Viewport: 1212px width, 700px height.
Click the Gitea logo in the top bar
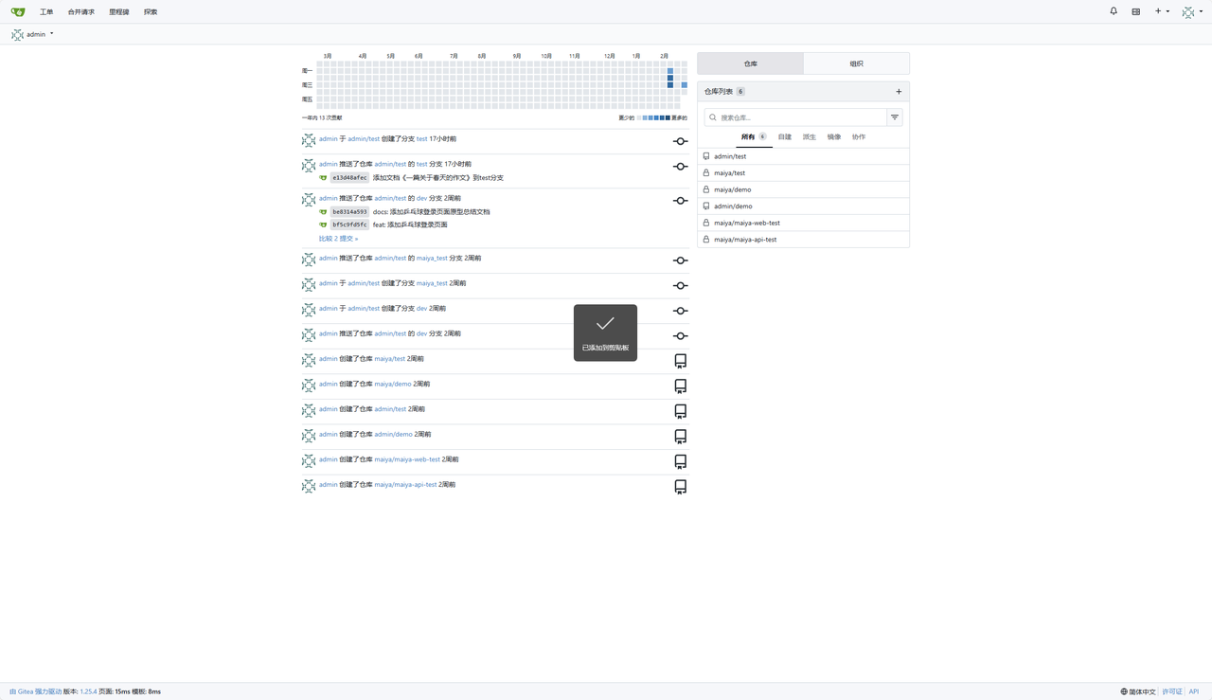(18, 11)
